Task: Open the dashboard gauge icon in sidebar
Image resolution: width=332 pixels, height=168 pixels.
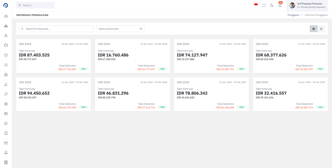Action: pyautogui.click(x=6, y=16)
